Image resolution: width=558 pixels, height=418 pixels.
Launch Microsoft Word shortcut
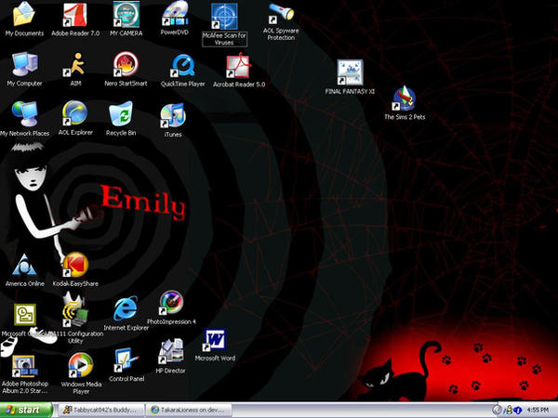click(x=215, y=340)
